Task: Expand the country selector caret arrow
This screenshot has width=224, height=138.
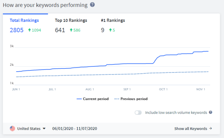Action: click(x=44, y=129)
